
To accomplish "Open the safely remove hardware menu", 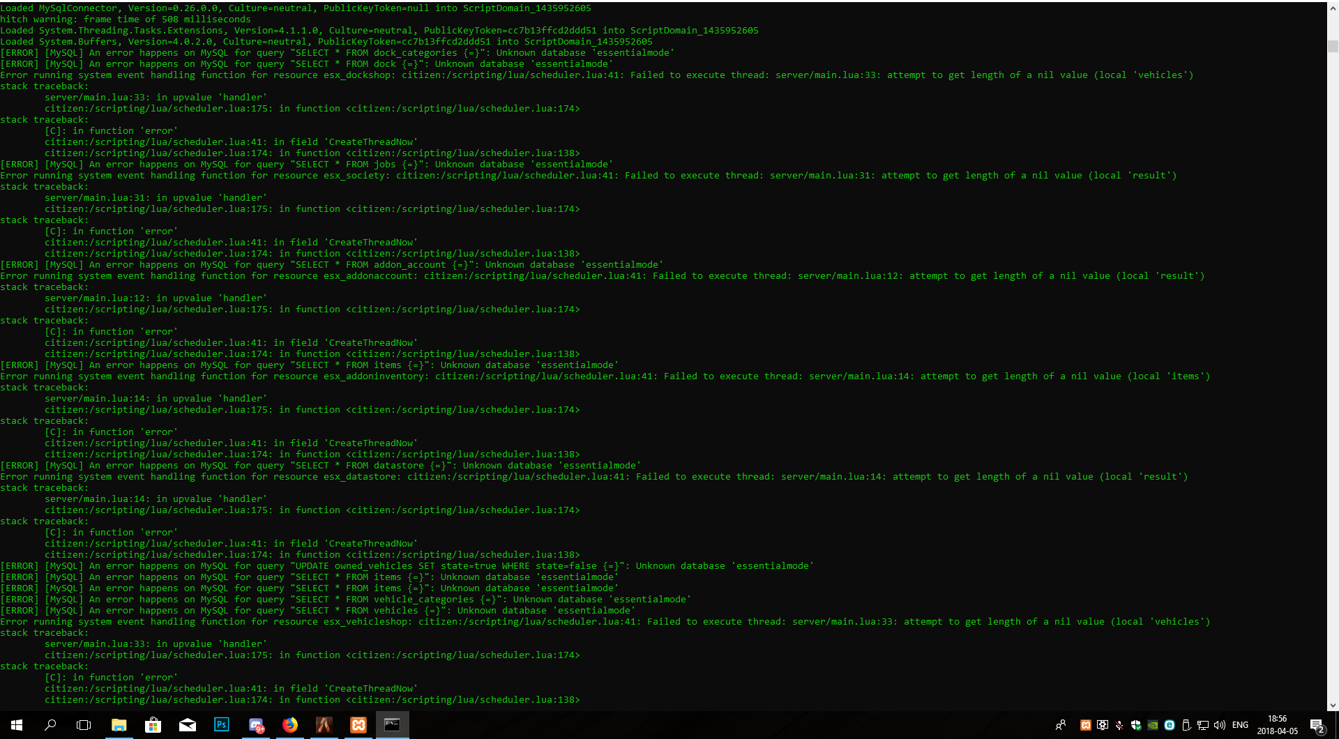I will pos(1188,725).
